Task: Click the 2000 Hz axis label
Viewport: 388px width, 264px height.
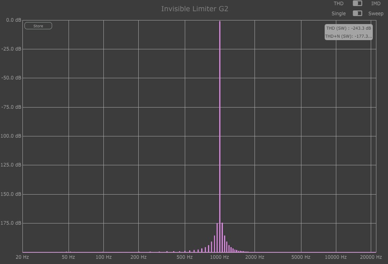Action: pos(255,257)
